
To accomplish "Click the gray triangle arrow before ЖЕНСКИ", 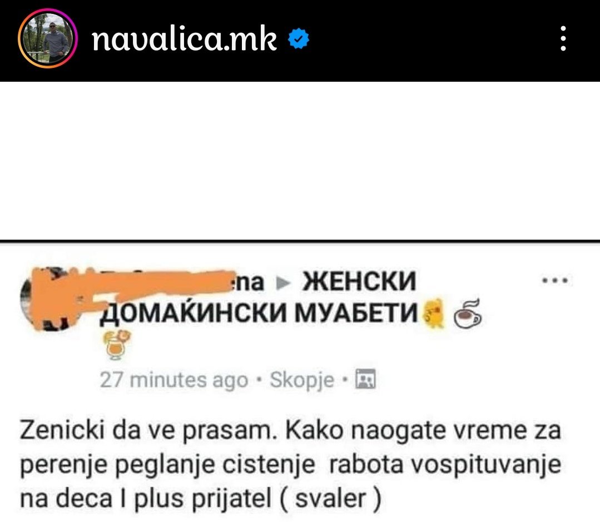I will coord(283,283).
